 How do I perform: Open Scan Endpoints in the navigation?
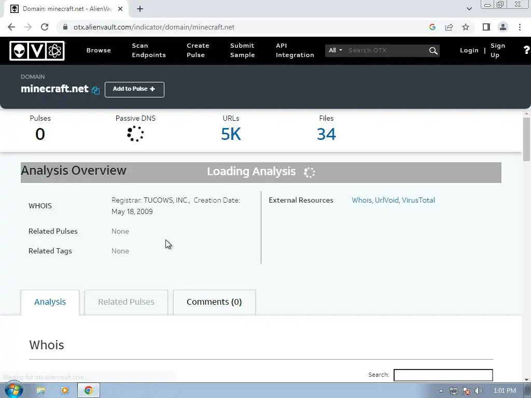coord(149,50)
